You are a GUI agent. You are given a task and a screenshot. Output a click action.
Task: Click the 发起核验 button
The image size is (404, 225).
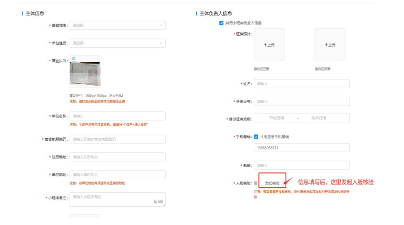(272, 183)
